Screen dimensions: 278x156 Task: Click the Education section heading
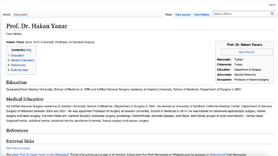16,83
